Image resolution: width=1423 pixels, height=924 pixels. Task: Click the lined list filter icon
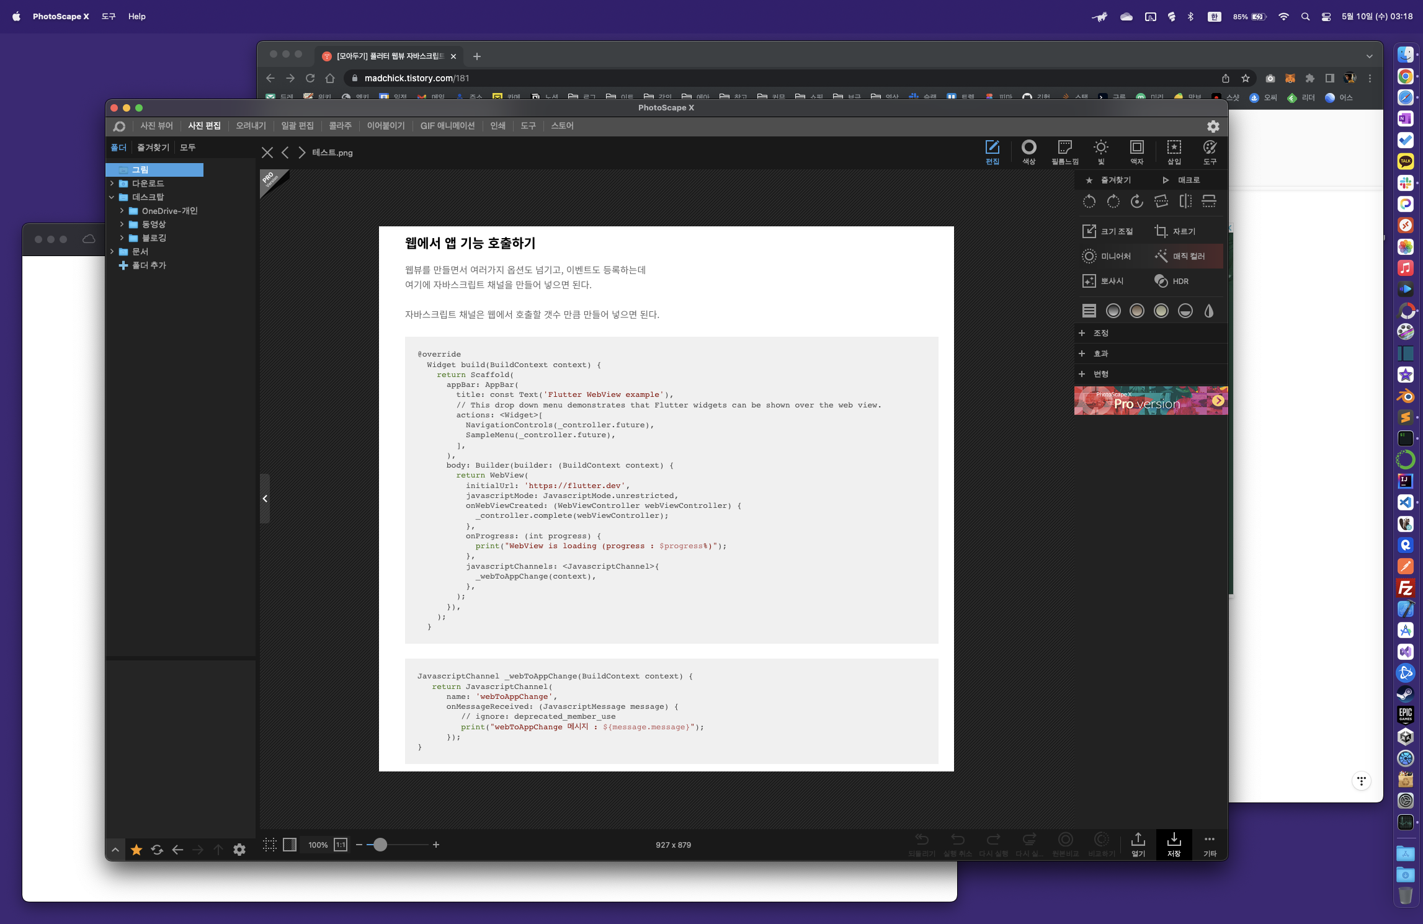pyautogui.click(x=1089, y=311)
